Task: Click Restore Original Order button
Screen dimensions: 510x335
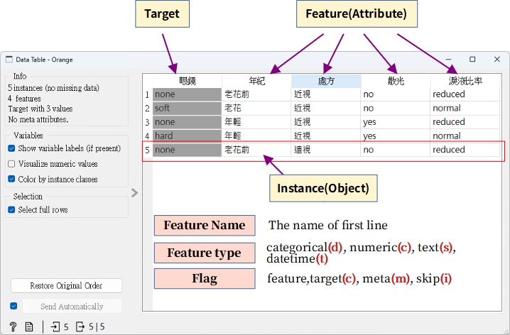Action: [67, 285]
